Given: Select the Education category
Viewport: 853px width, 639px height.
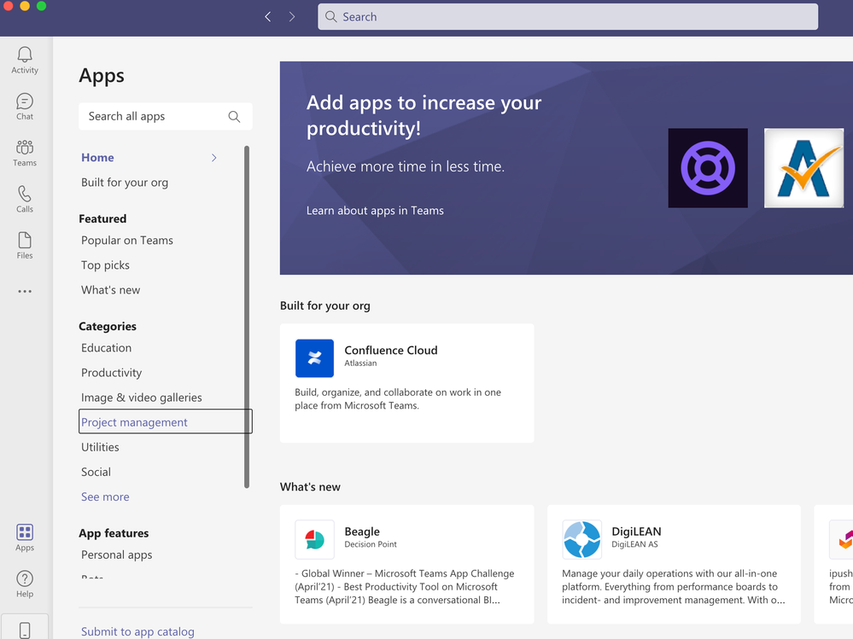Looking at the screenshot, I should pos(106,348).
